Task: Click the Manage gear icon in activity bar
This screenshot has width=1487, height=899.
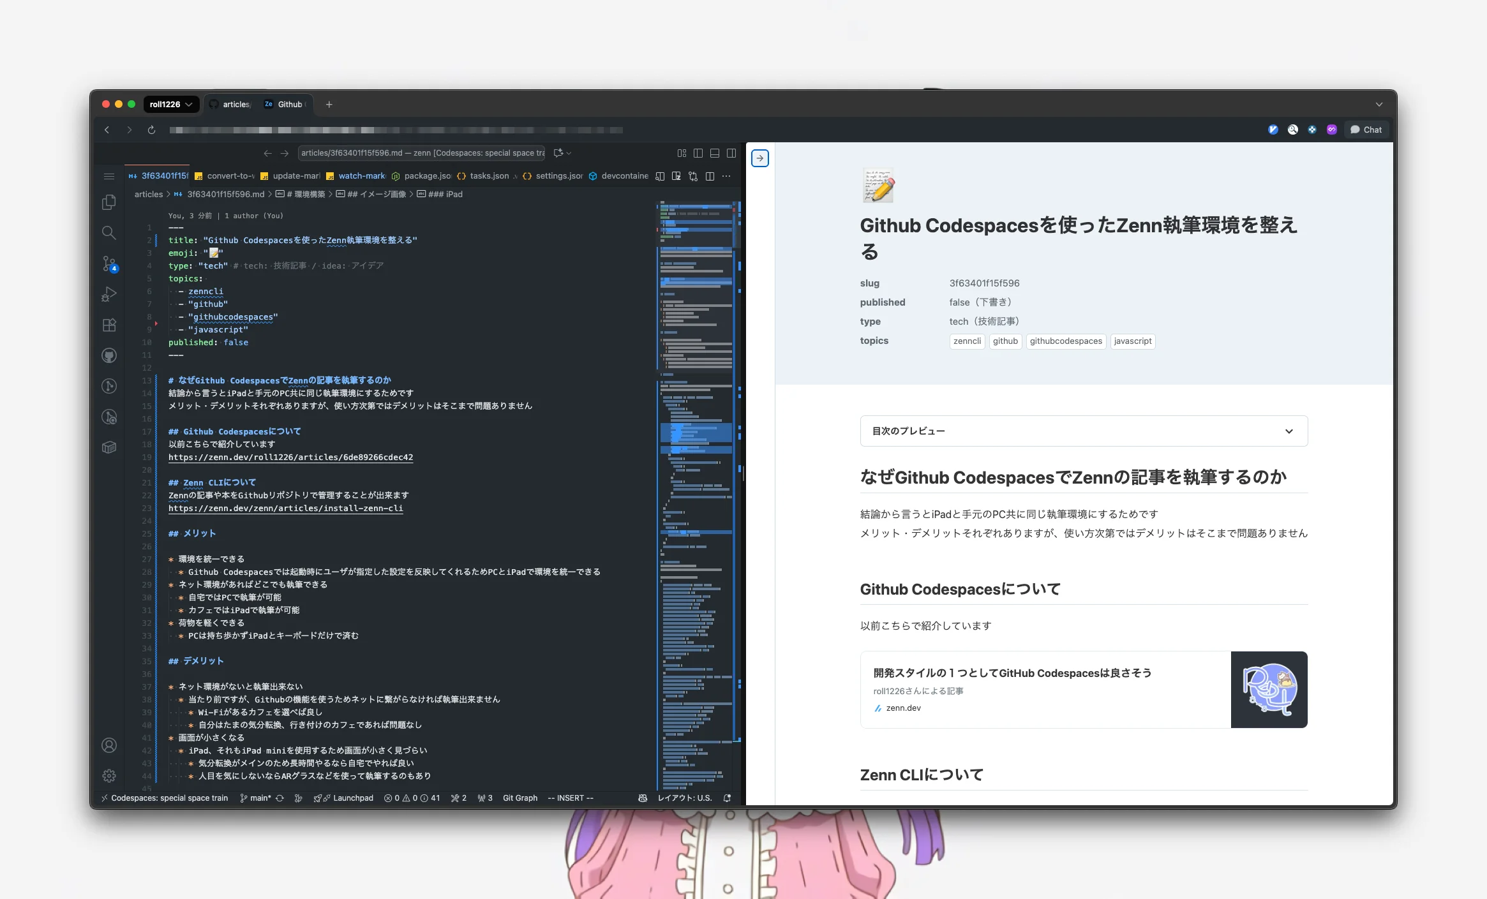Action: click(x=109, y=776)
